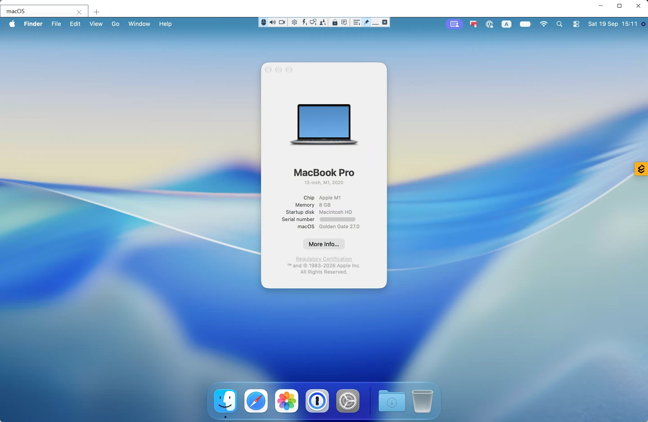
Task: Click the purple dot indicator in menu bar
Action: pyautogui.click(x=643, y=24)
